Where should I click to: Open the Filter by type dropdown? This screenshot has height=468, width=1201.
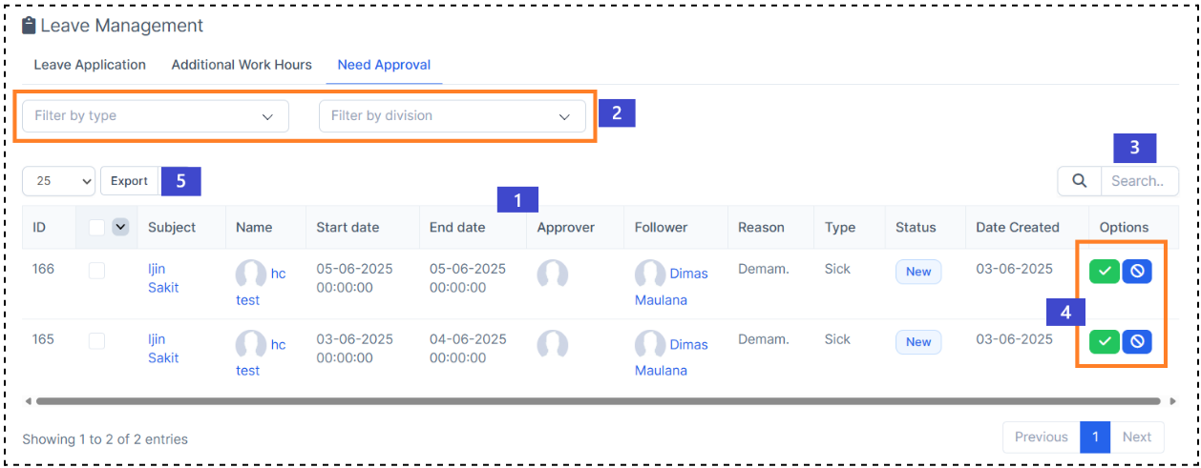click(x=156, y=116)
